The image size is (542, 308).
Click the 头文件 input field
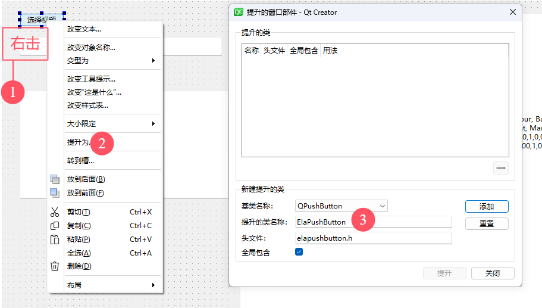(373, 238)
